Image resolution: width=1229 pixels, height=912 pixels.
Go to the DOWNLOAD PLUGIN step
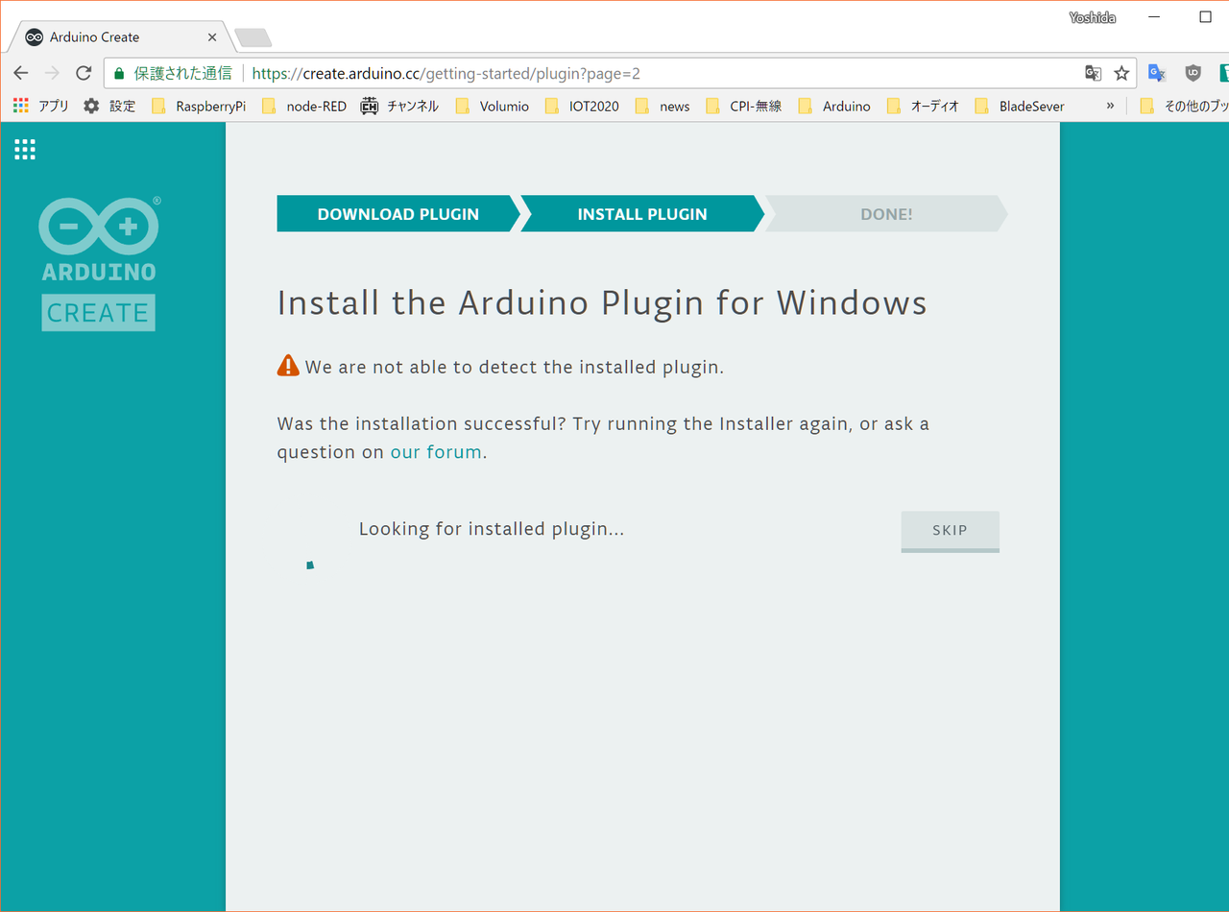tap(398, 214)
